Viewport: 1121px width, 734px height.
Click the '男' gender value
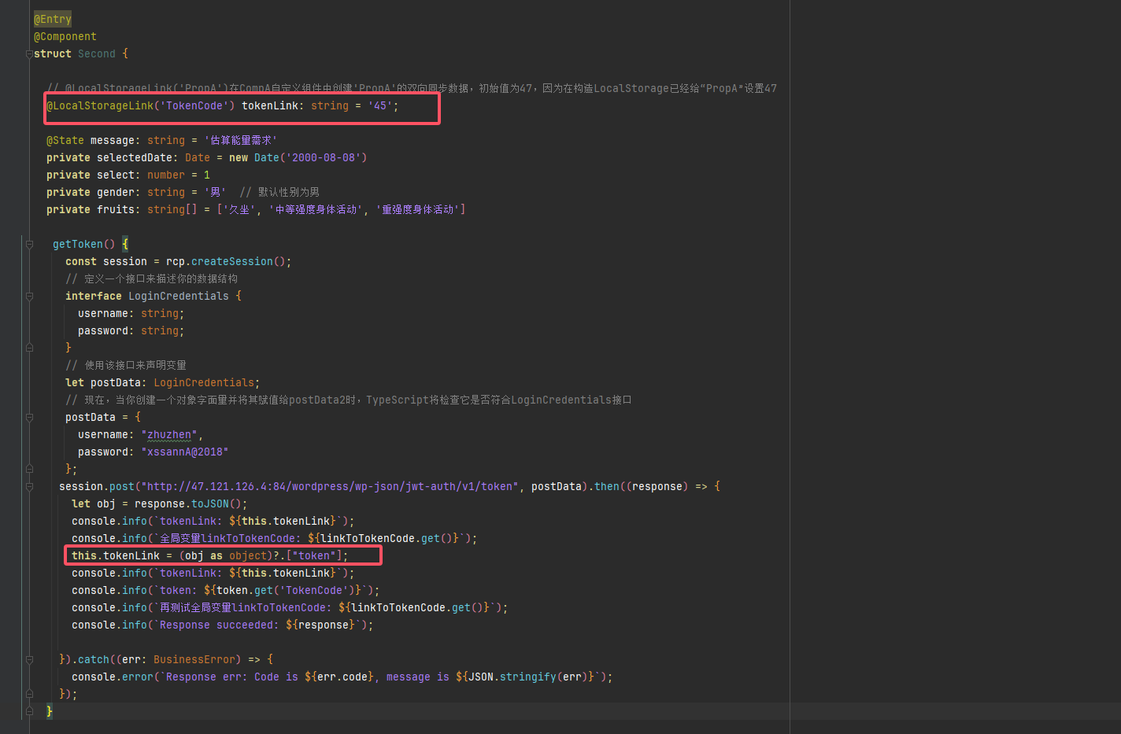pyautogui.click(x=215, y=192)
